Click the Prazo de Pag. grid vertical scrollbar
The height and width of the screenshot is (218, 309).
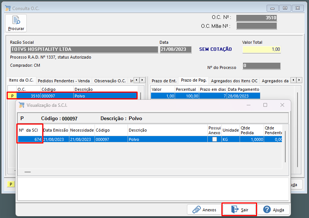(x=298, y=130)
